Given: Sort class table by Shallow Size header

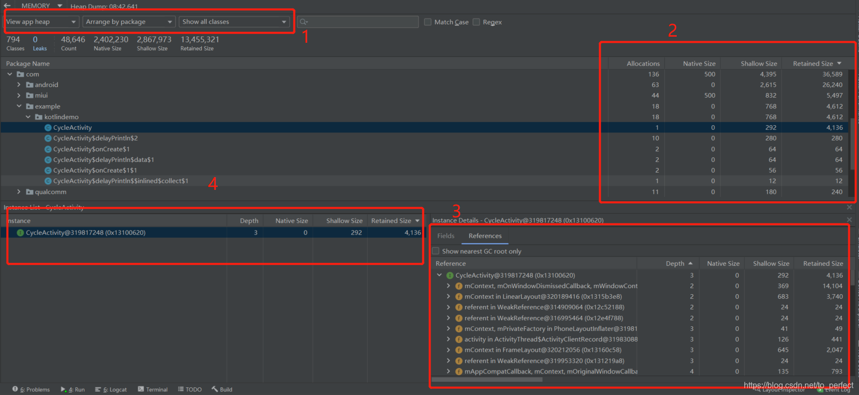Looking at the screenshot, I should 759,64.
